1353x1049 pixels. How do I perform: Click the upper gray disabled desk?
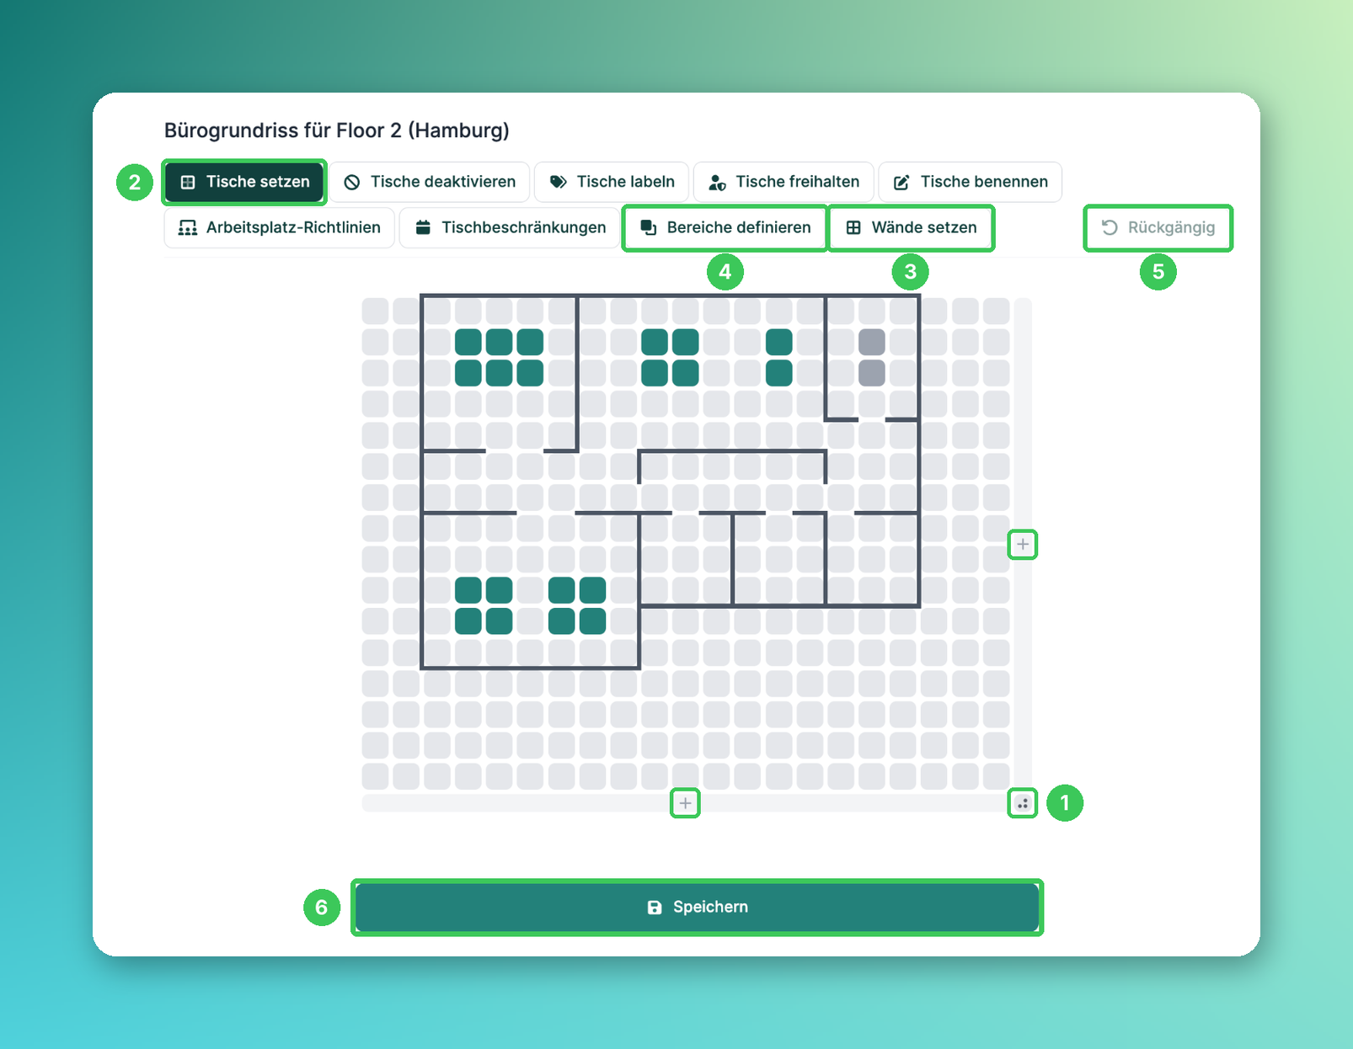click(872, 342)
